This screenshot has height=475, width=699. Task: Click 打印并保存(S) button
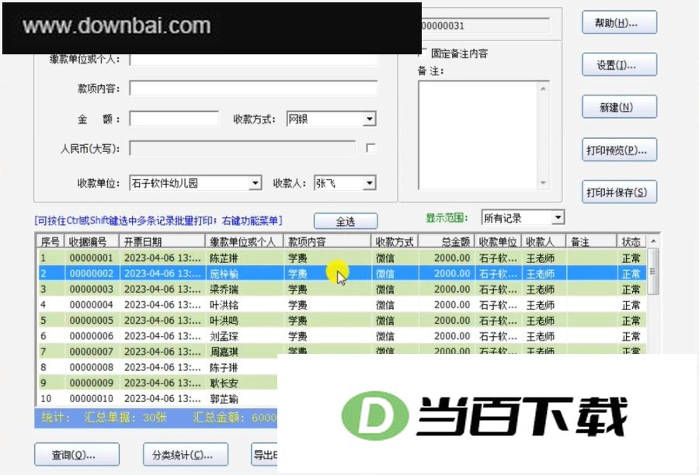click(x=619, y=192)
